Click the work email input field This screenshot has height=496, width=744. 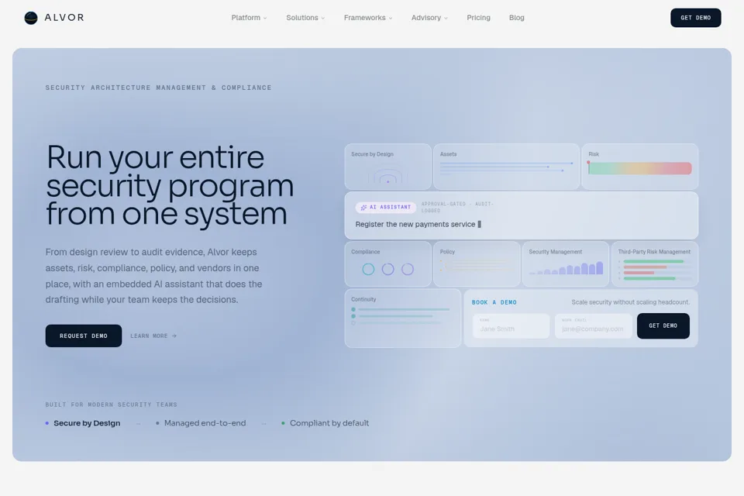pos(593,326)
